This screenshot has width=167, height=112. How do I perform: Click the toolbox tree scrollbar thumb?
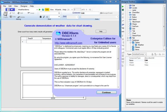[164, 26]
